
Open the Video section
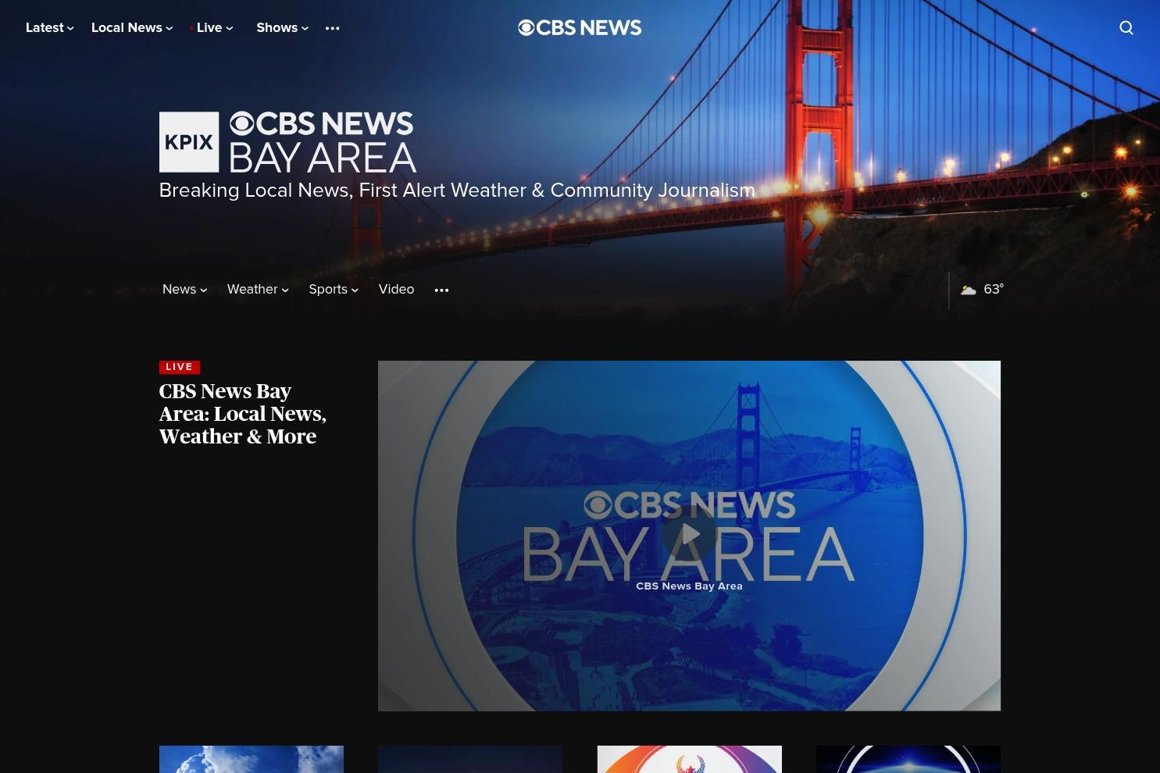tap(396, 290)
